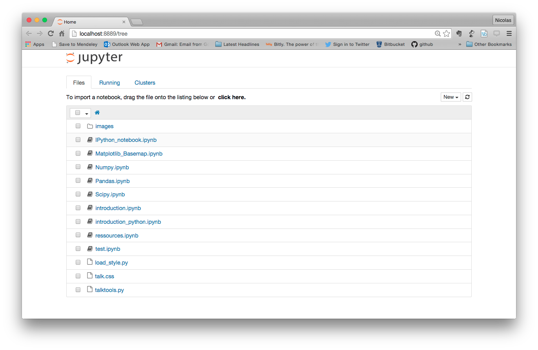Open the github bookmark
The image size is (538, 350).
coord(422,44)
